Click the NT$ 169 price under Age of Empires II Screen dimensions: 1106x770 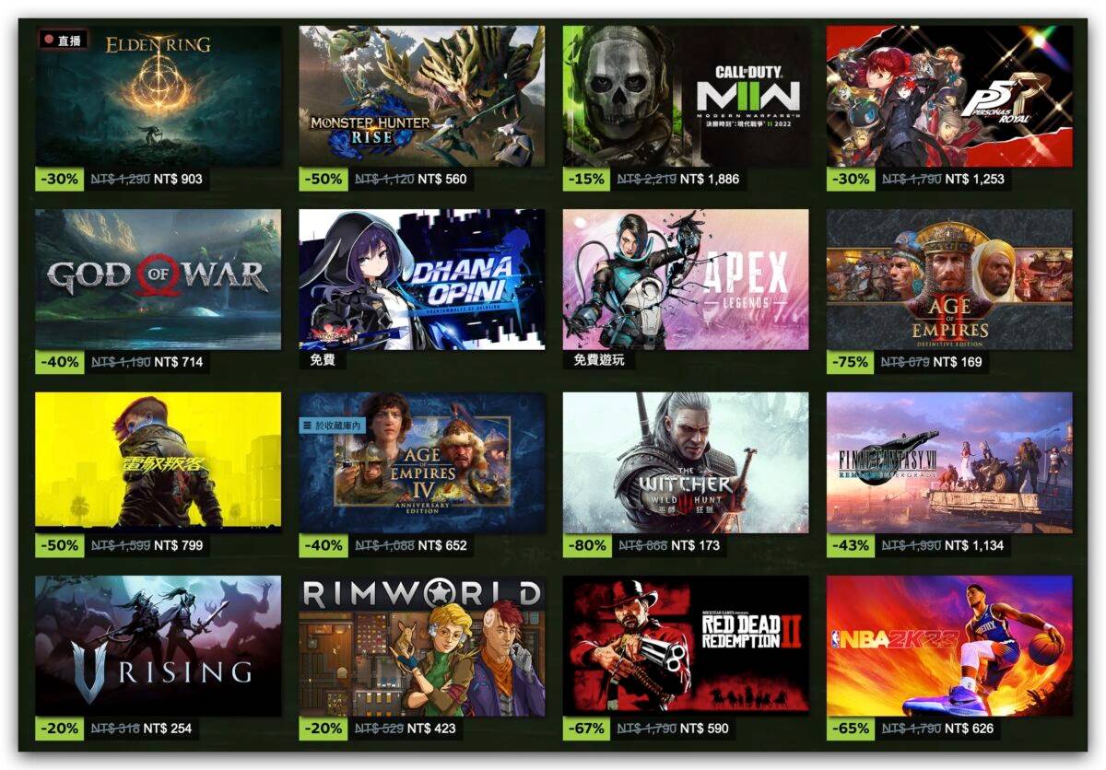click(958, 362)
